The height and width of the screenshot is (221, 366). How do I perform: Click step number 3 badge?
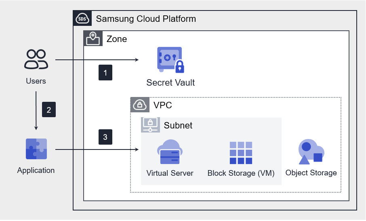click(105, 137)
